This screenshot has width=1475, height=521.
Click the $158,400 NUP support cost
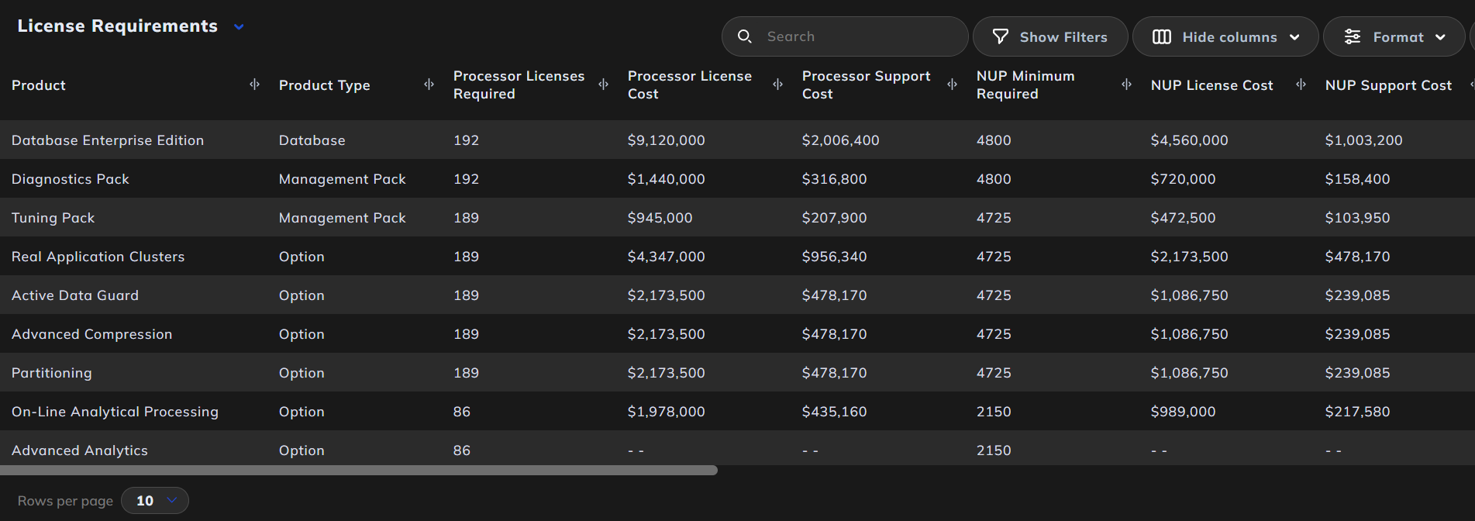click(1358, 179)
